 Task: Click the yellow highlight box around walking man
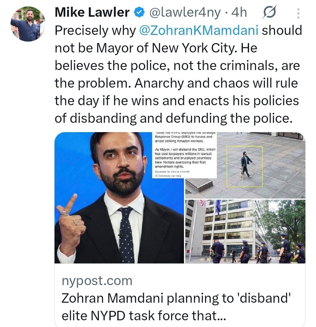pos(245,166)
